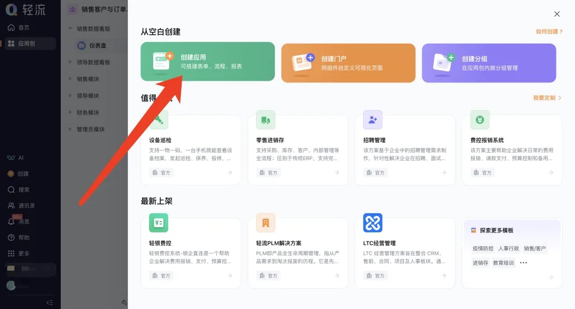The width and height of the screenshot is (575, 309).
Task: Click 官方 badge on 设备巡检 card
Action: tap(161, 172)
